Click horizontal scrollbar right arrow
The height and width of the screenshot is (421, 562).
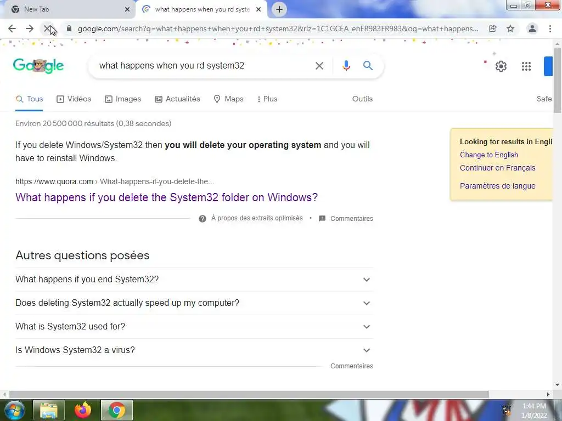pos(548,395)
